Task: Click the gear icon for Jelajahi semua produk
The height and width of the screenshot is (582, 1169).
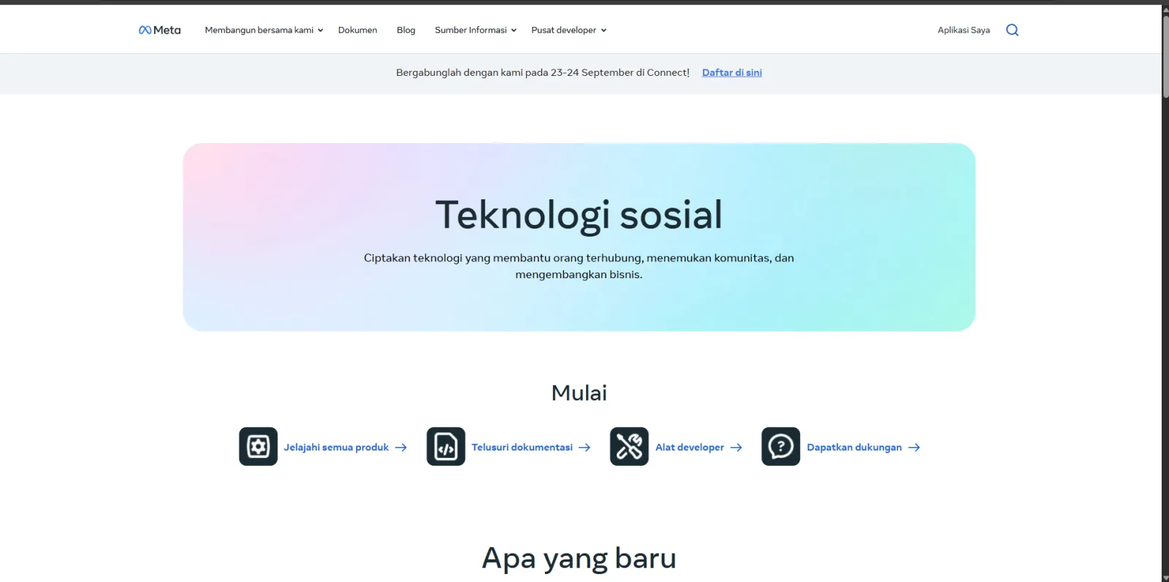Action: click(258, 446)
